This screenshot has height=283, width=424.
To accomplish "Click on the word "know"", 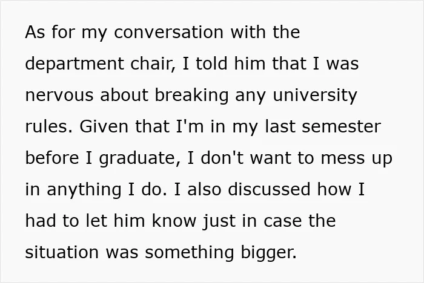I will 174,221.
